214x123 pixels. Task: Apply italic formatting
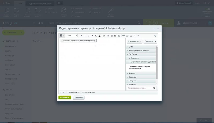(85, 35)
